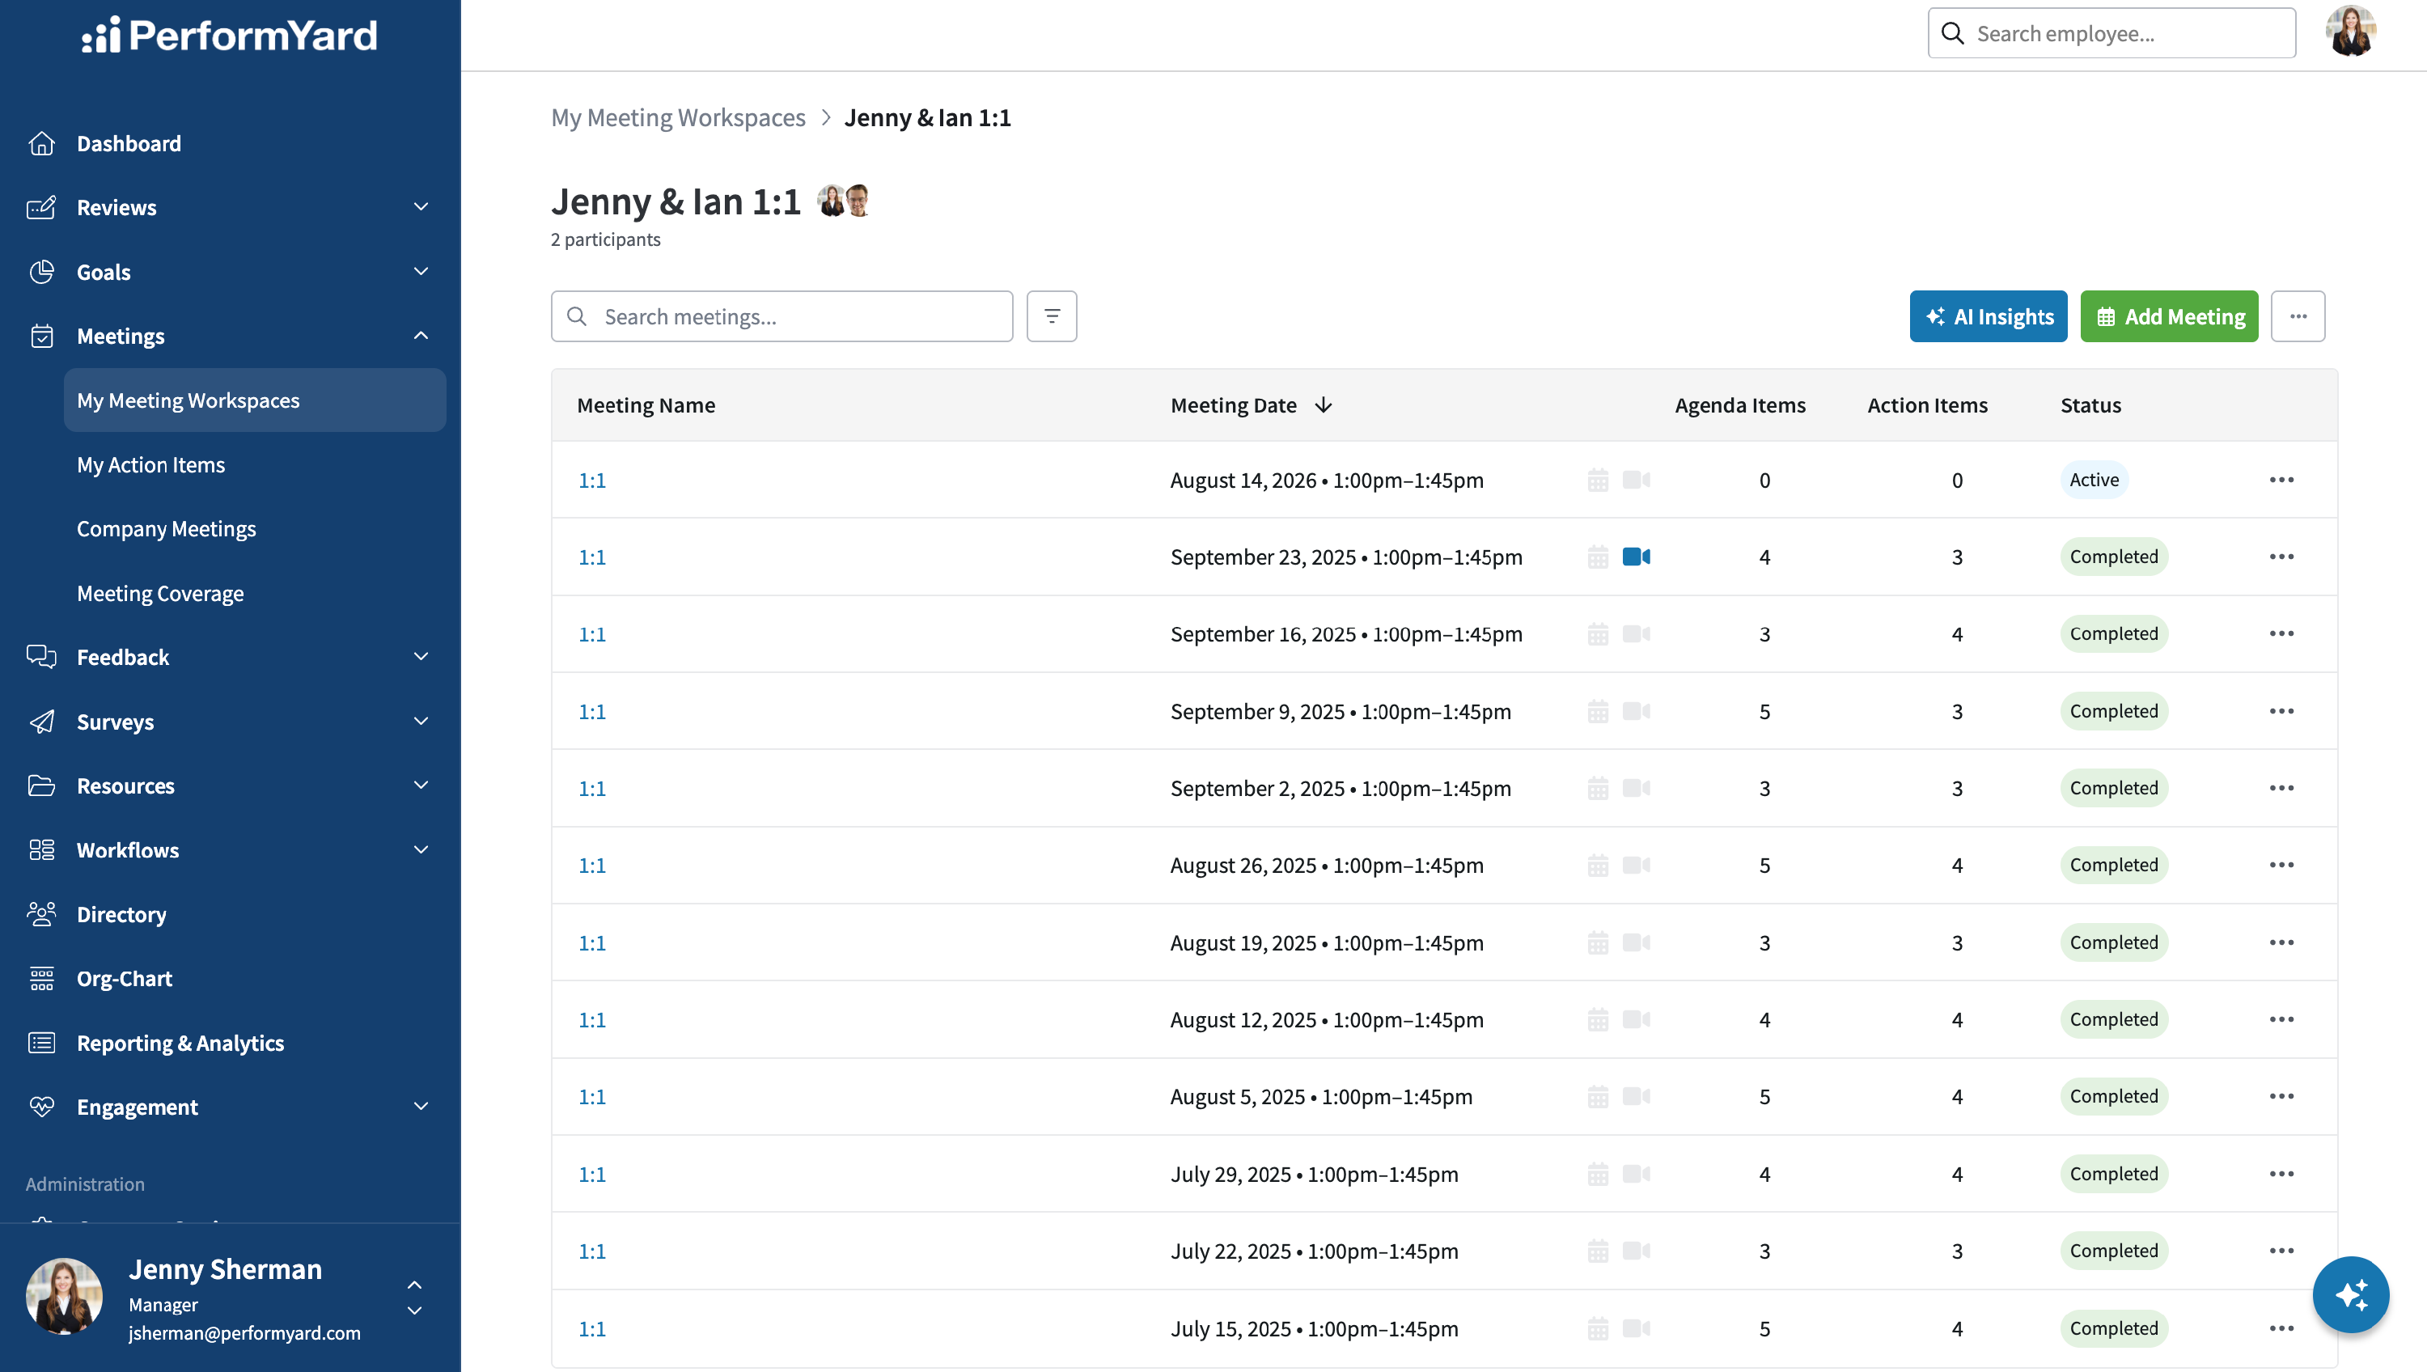Image resolution: width=2427 pixels, height=1372 pixels.
Task: Open the floating AI sparkle assistant button
Action: (x=2351, y=1294)
